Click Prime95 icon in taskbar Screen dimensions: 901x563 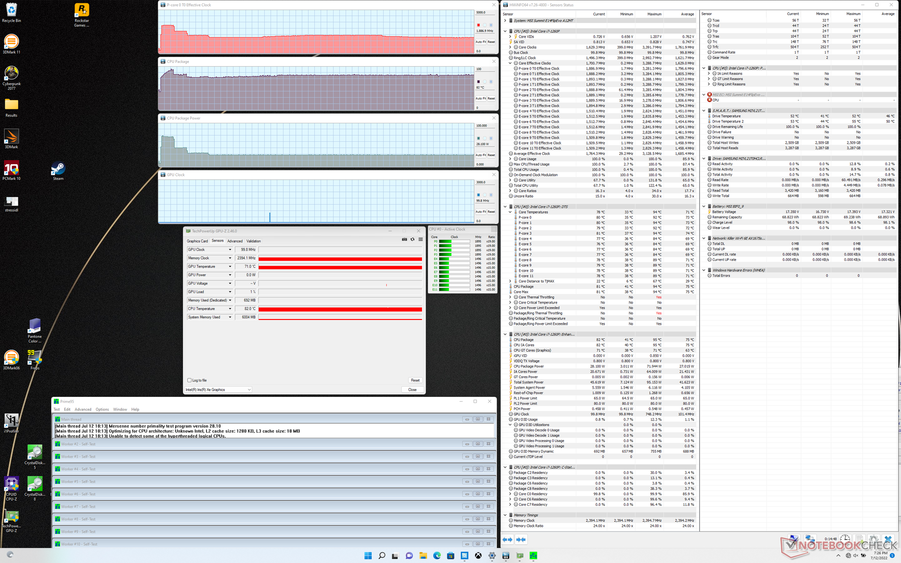pyautogui.click(x=533, y=555)
